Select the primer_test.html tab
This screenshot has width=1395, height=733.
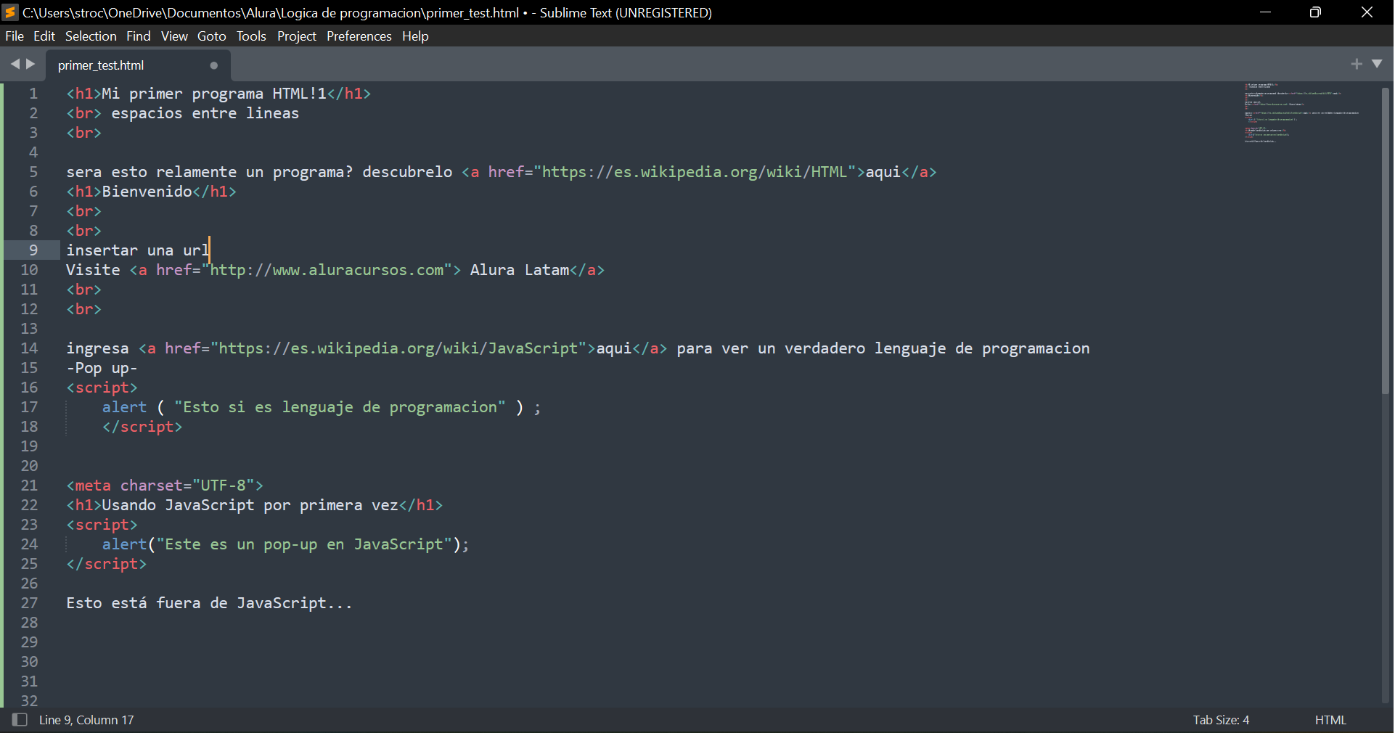[x=138, y=65]
